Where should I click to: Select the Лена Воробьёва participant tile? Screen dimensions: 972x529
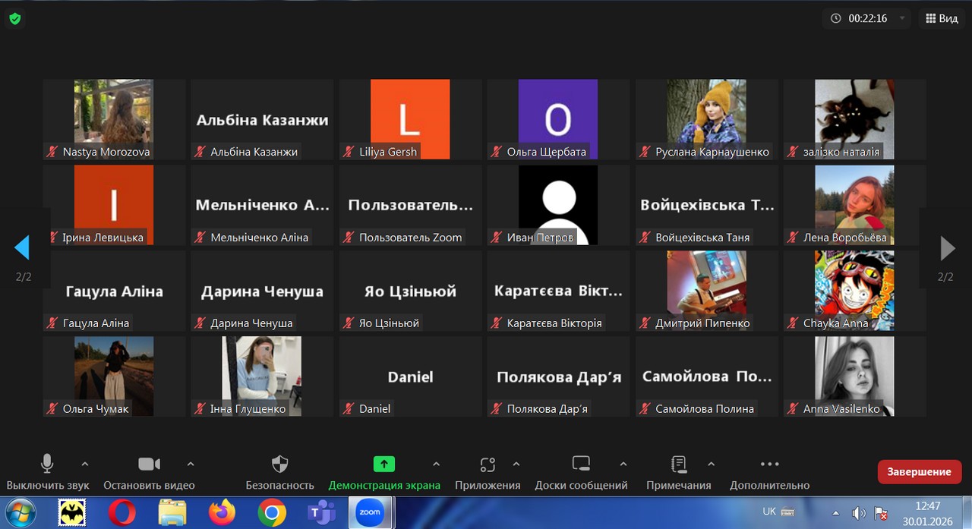pyautogui.click(x=854, y=205)
